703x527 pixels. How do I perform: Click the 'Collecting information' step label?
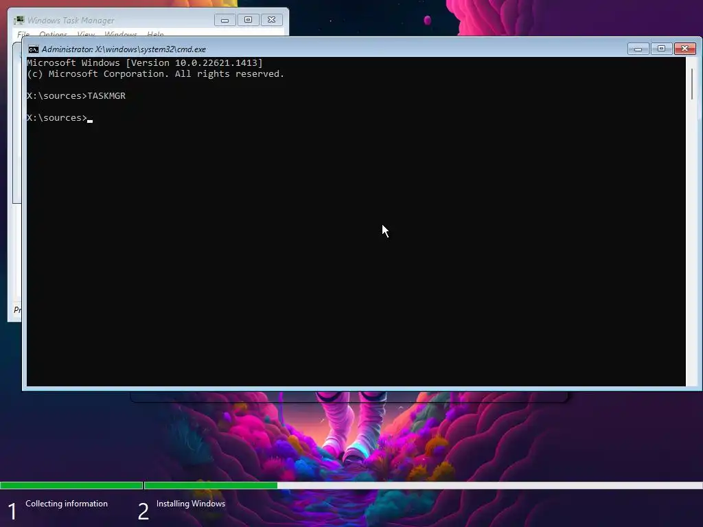click(67, 504)
